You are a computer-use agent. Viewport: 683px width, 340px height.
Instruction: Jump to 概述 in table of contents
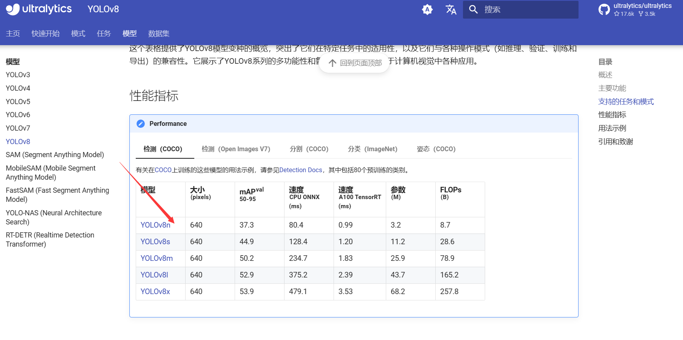pyautogui.click(x=605, y=75)
